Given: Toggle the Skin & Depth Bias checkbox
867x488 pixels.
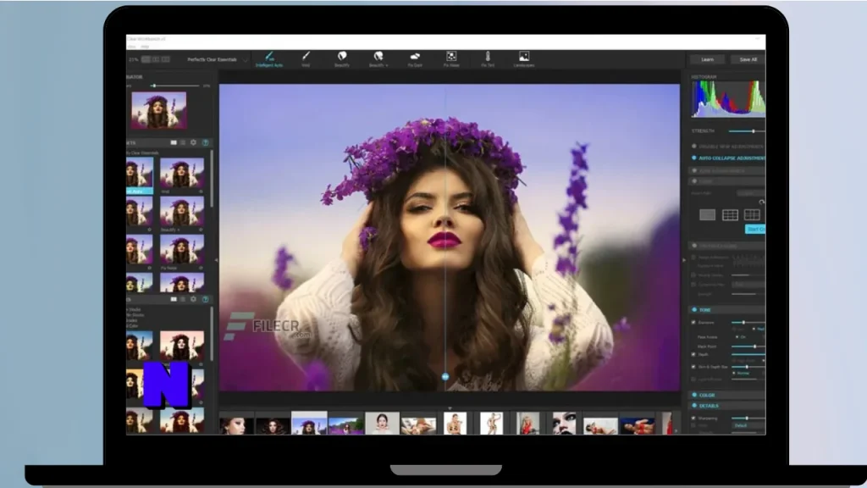Looking at the screenshot, I should pos(693,367).
